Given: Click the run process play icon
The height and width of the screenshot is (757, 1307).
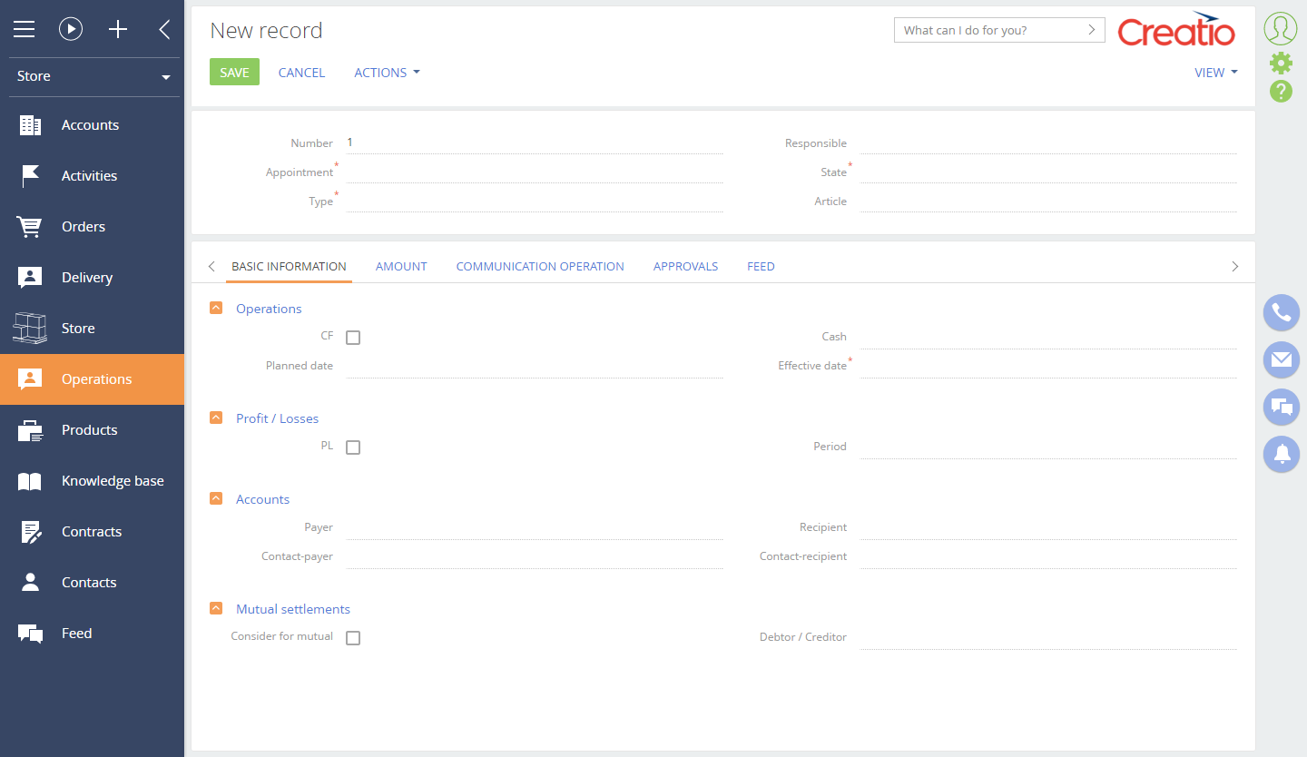Looking at the screenshot, I should pos(71,30).
